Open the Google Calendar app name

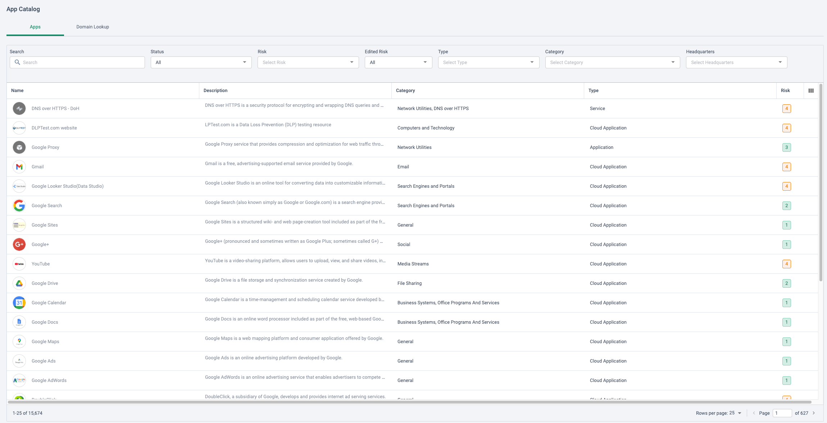pos(49,303)
